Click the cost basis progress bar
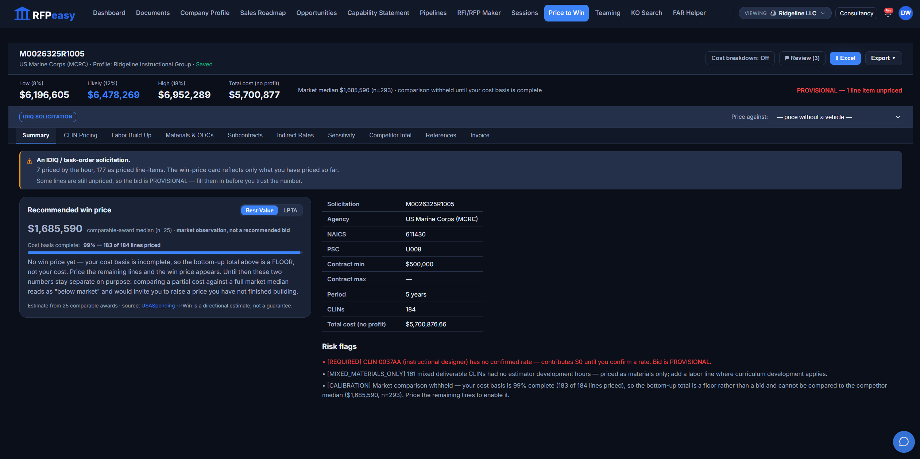This screenshot has height=459, width=920. pos(165,252)
